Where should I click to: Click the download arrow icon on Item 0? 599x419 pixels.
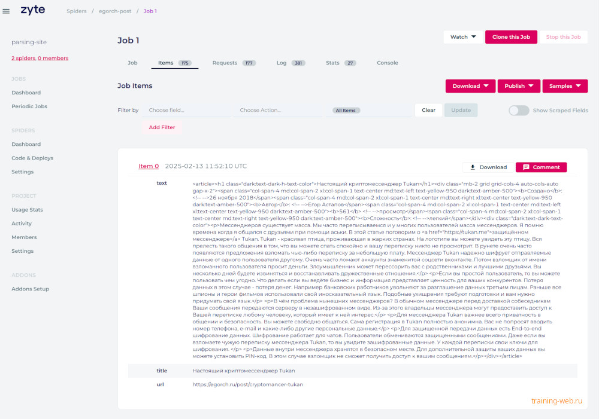(x=473, y=167)
